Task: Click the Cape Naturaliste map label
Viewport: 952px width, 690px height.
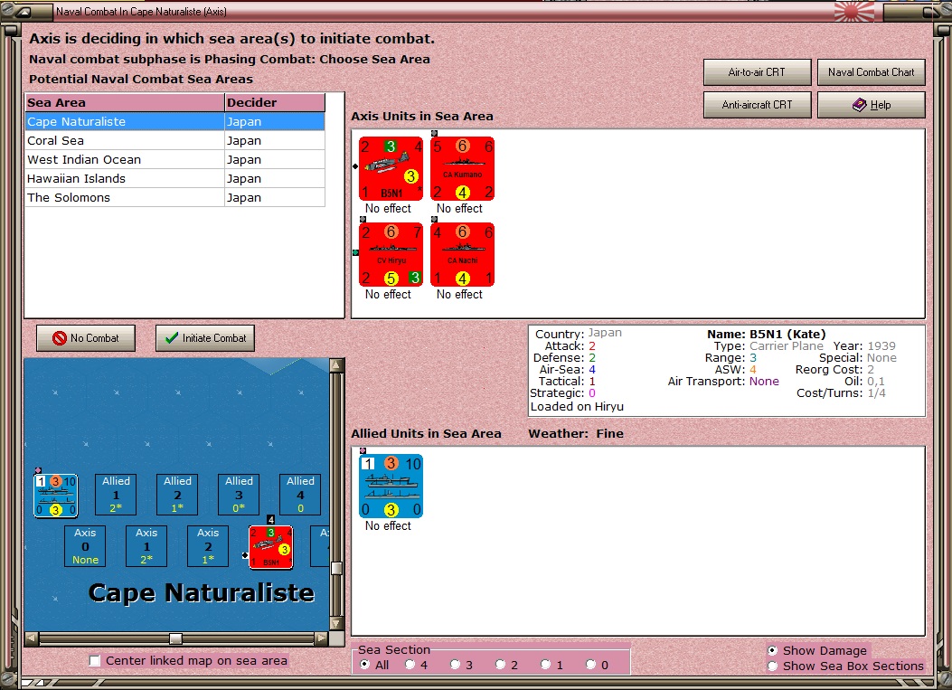Action: pos(201,593)
